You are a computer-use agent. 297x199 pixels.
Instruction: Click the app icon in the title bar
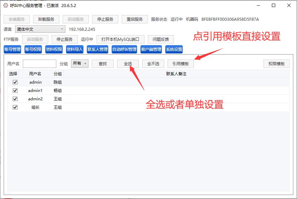(x=6, y=5)
